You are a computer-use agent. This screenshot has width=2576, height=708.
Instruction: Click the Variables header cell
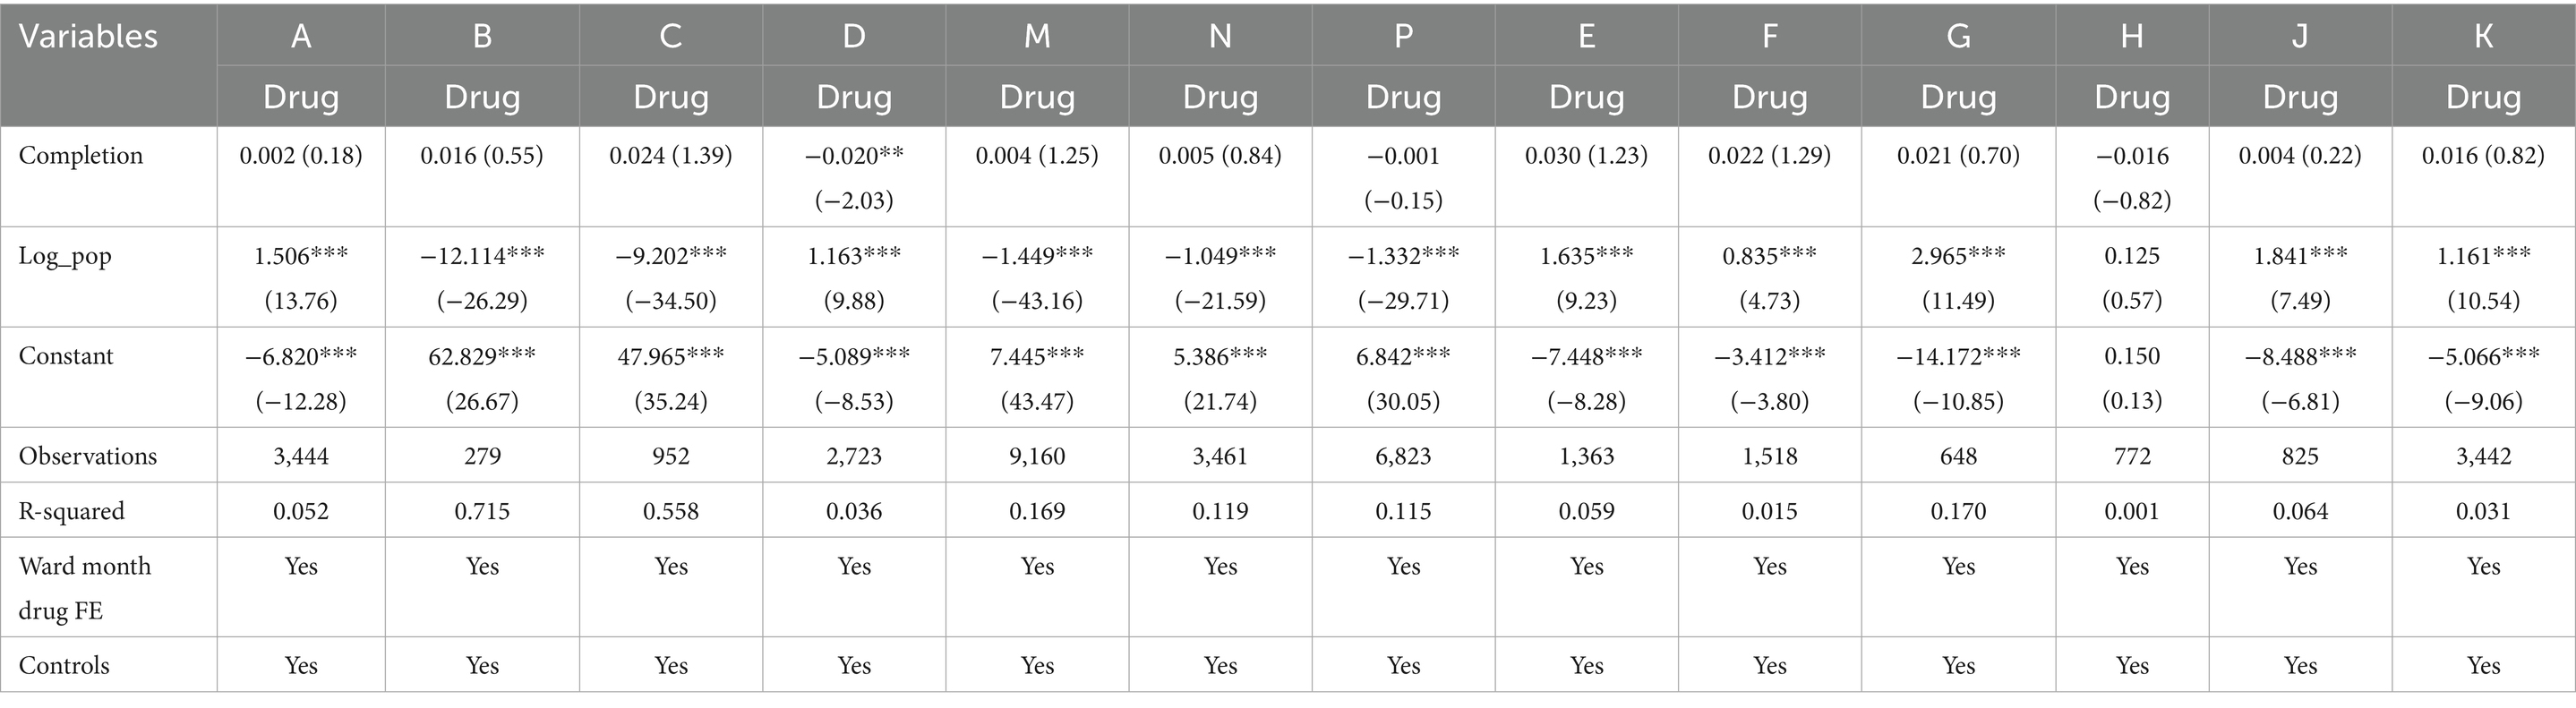pos(88,37)
